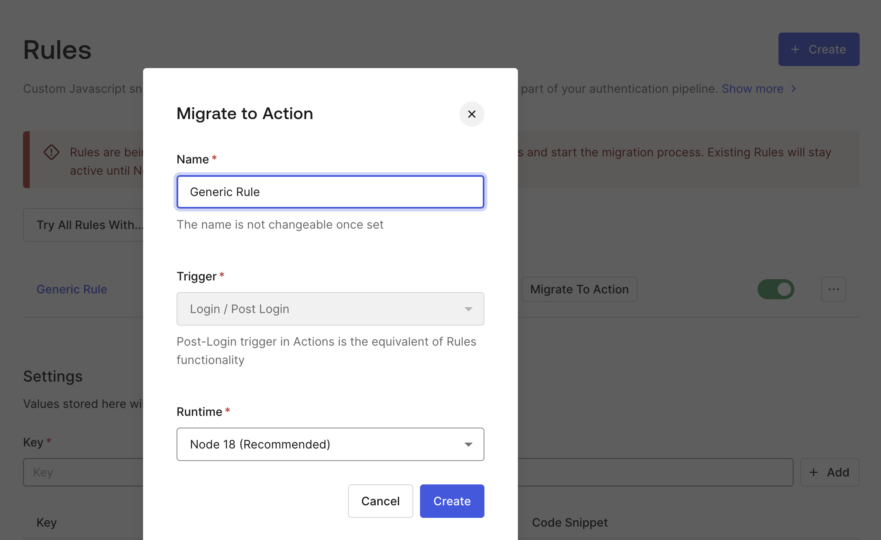Click the Key input field
The width and height of the screenshot is (881, 540).
pyautogui.click(x=84, y=472)
